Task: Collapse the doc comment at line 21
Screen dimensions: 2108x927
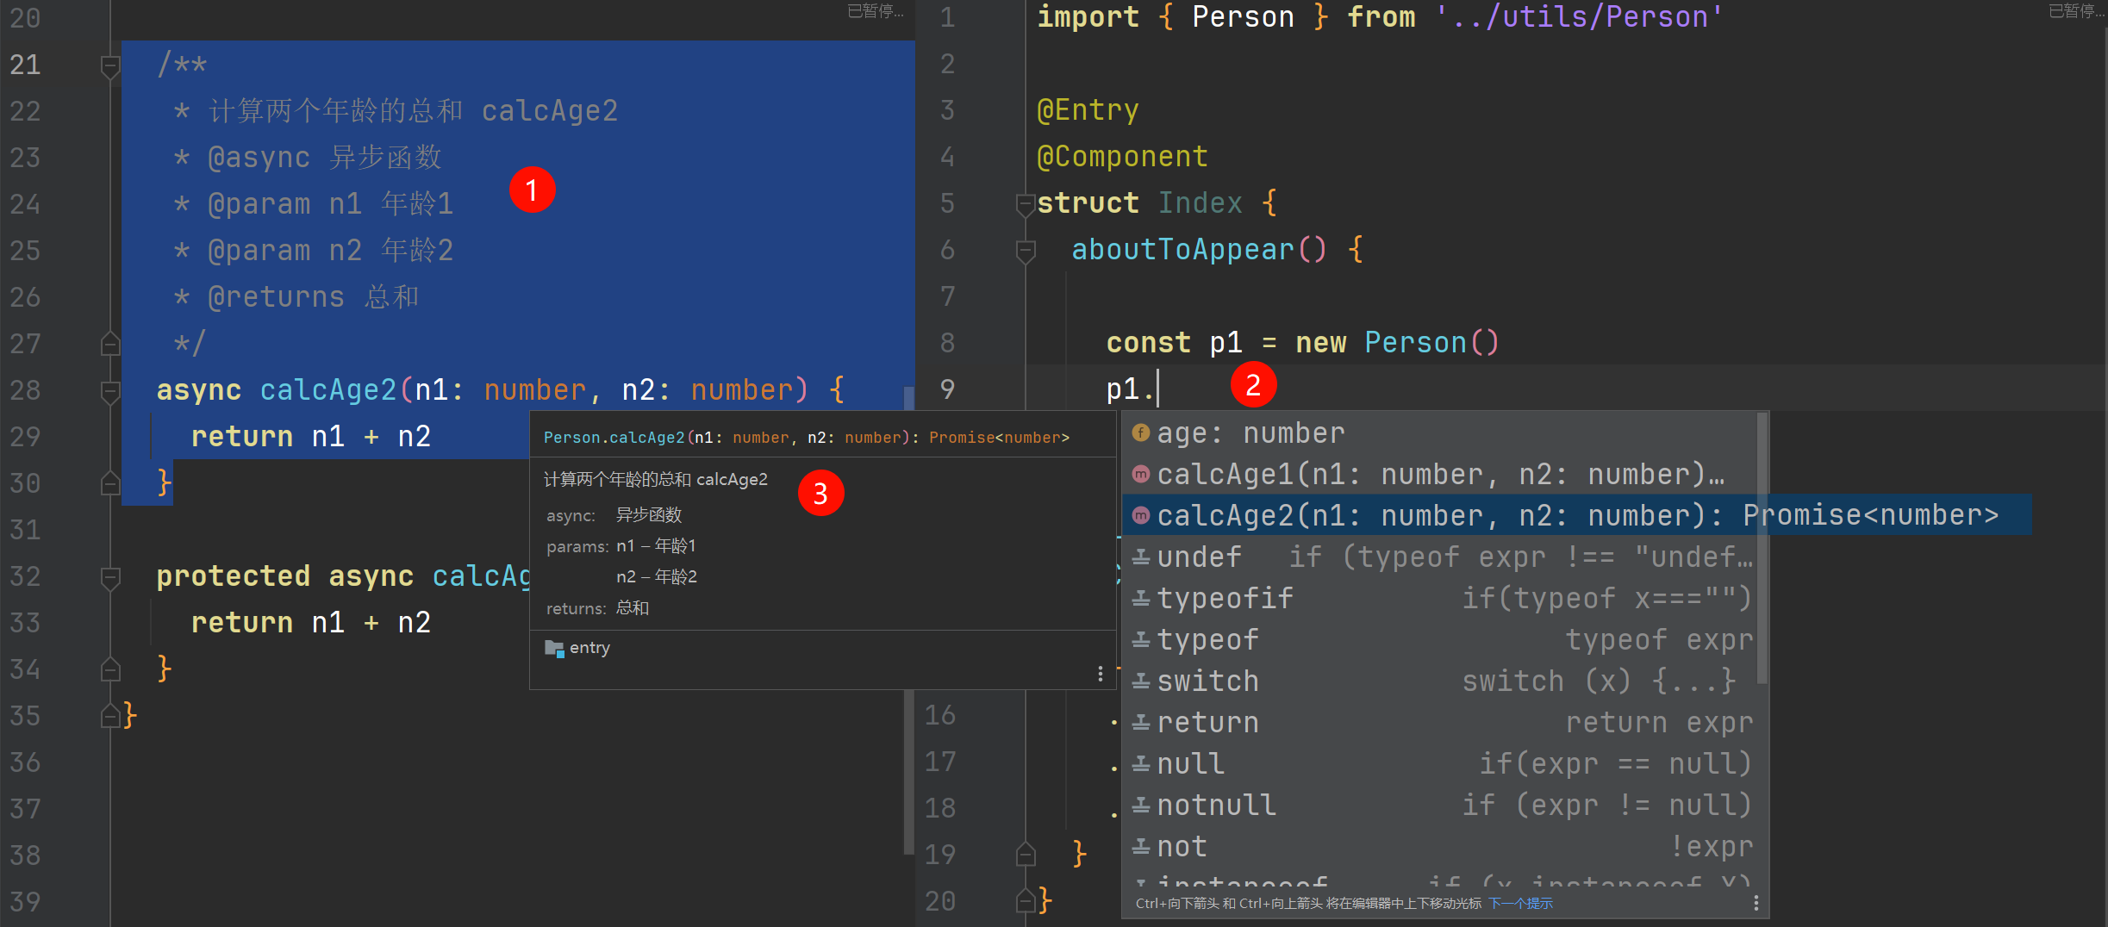Action: 110,65
